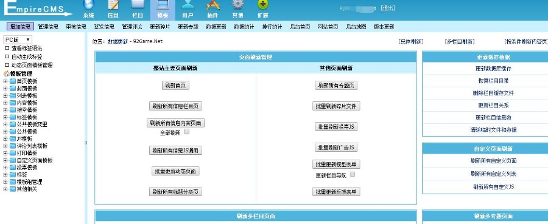Open the [多栏目刷新] link

pyautogui.click(x=460, y=41)
